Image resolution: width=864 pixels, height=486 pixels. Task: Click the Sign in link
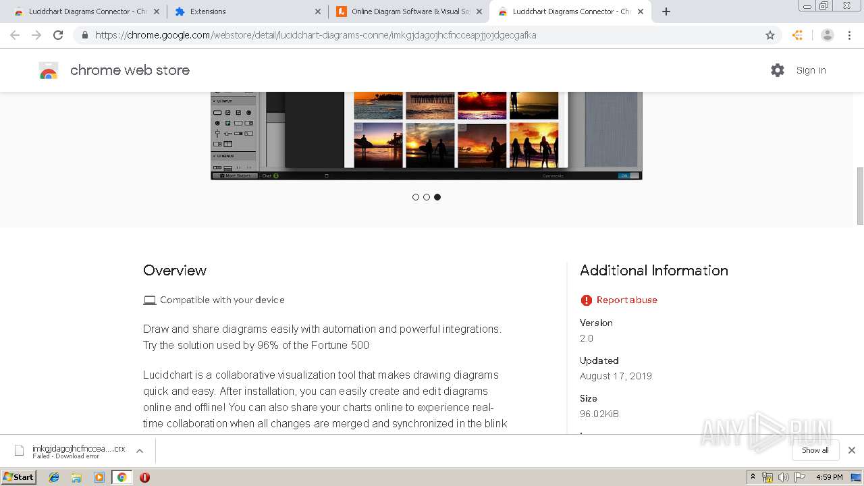[811, 70]
